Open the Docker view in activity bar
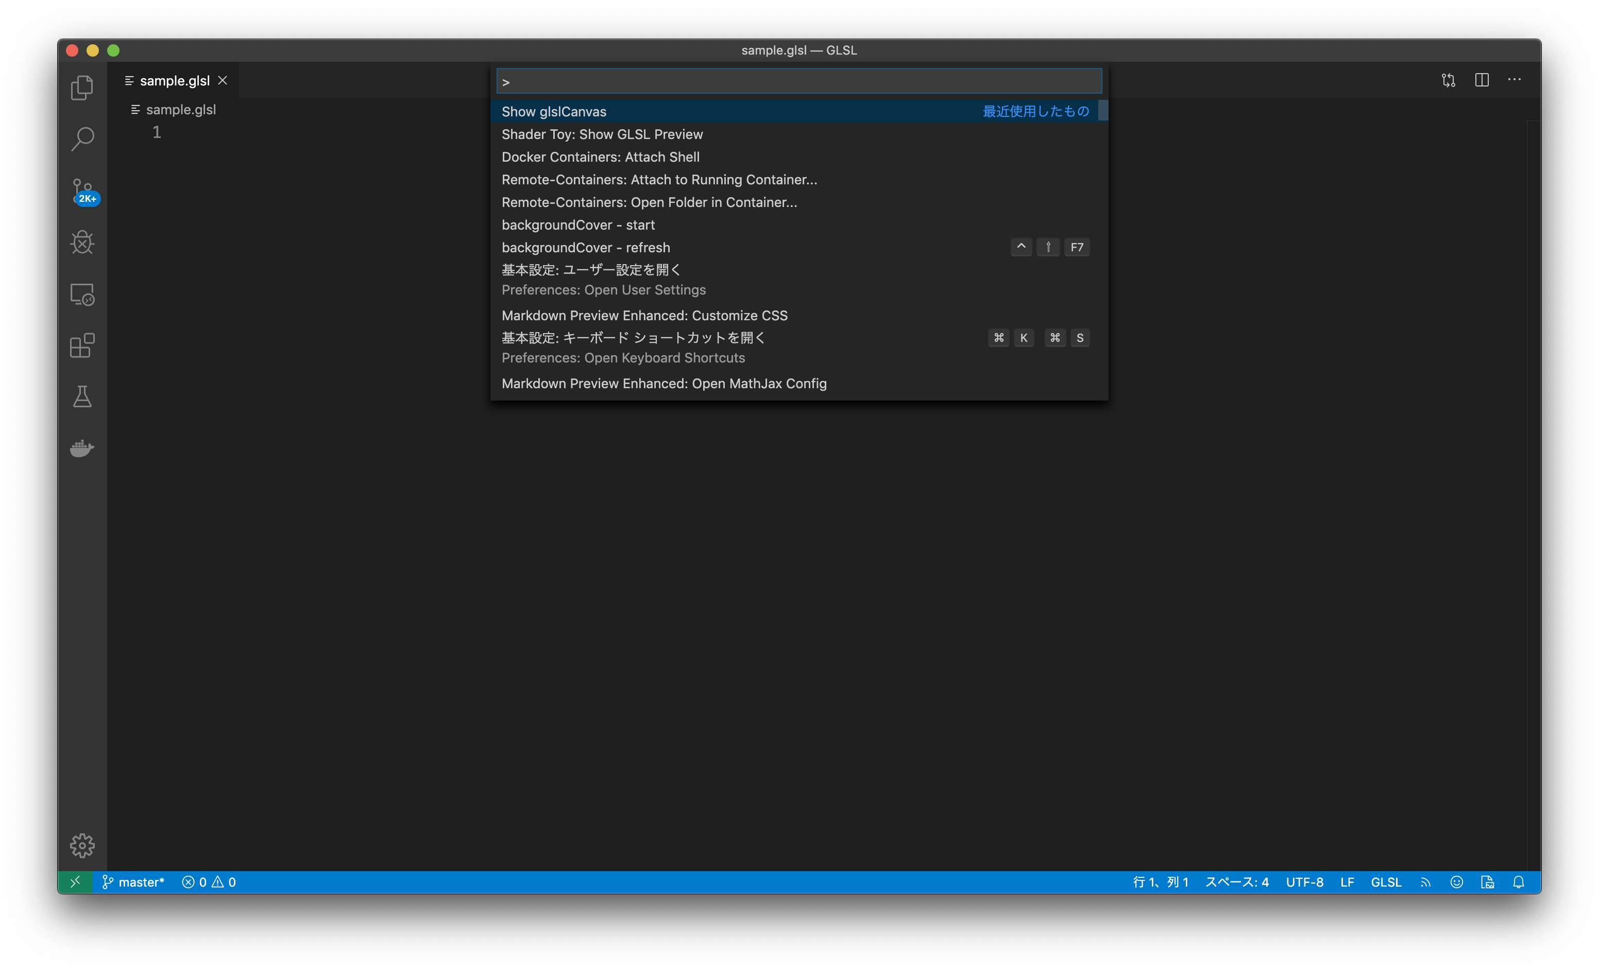Screen dimensions: 1599x970 (82, 448)
